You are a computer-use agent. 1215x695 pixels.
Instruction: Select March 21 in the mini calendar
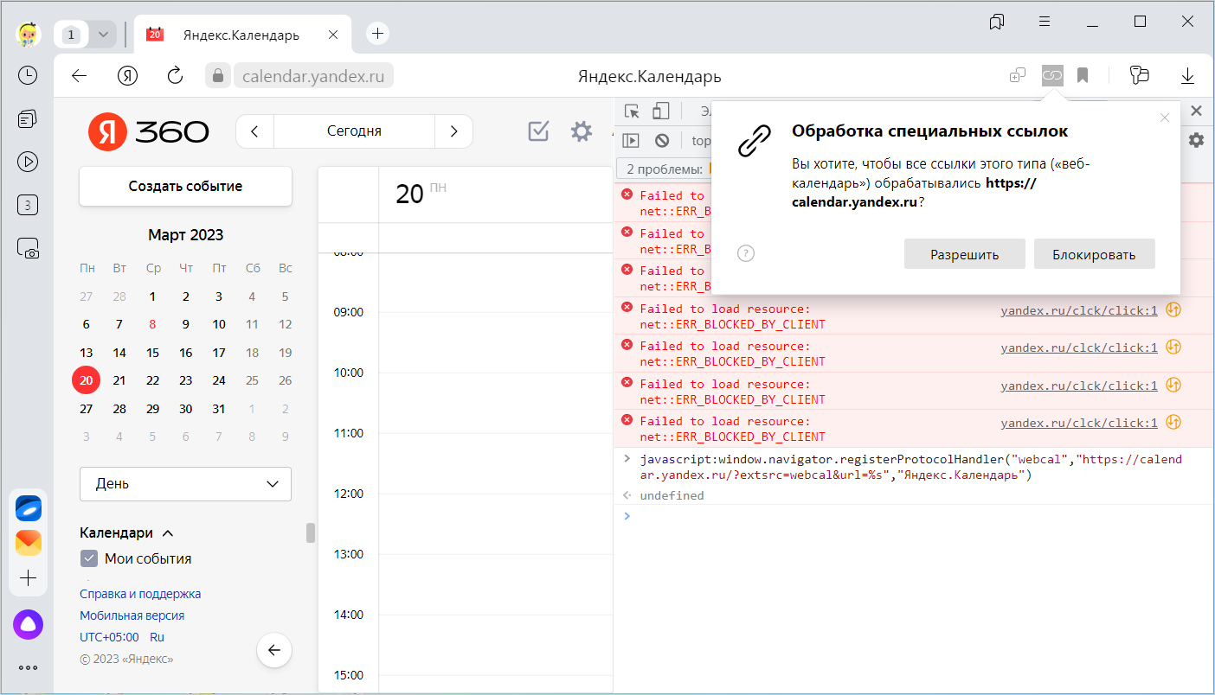click(x=119, y=380)
